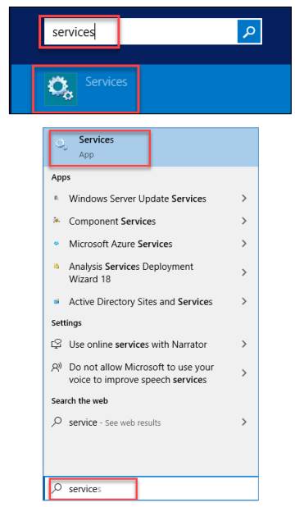Click the Windows Server Update Services icon
295x507 pixels.
tap(57, 199)
